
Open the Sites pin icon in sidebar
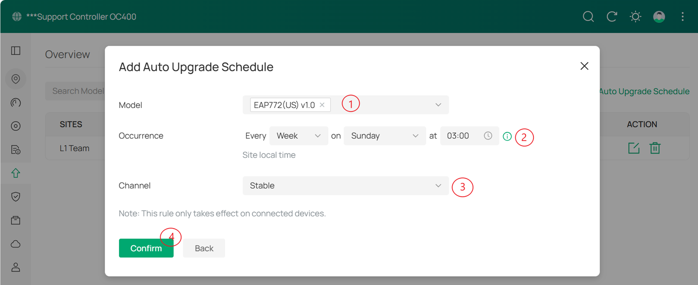click(15, 79)
